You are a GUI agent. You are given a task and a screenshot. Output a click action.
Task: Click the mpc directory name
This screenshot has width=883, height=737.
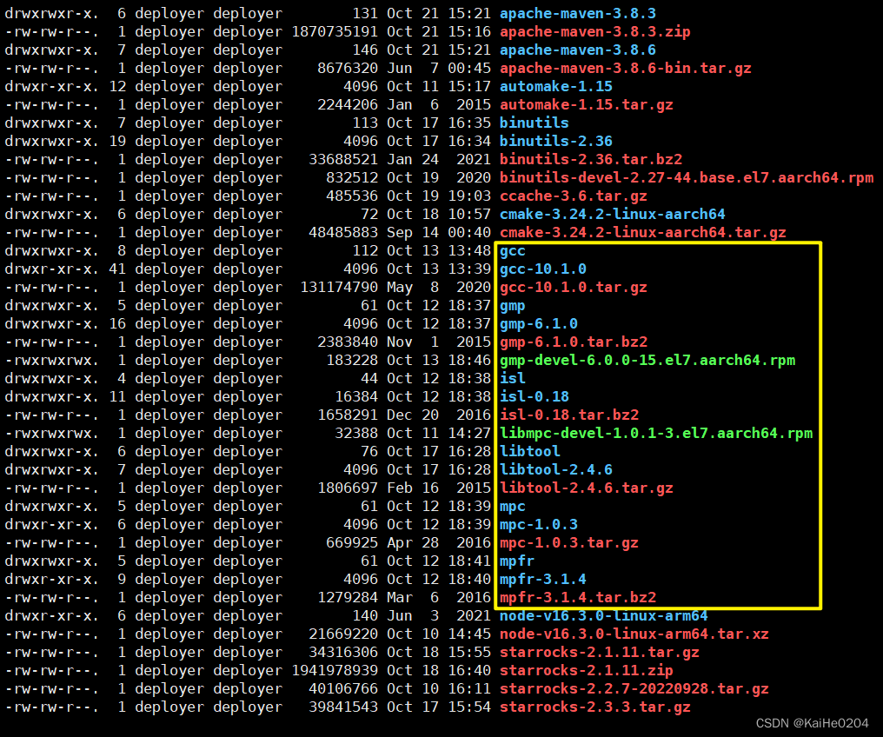[513, 506]
